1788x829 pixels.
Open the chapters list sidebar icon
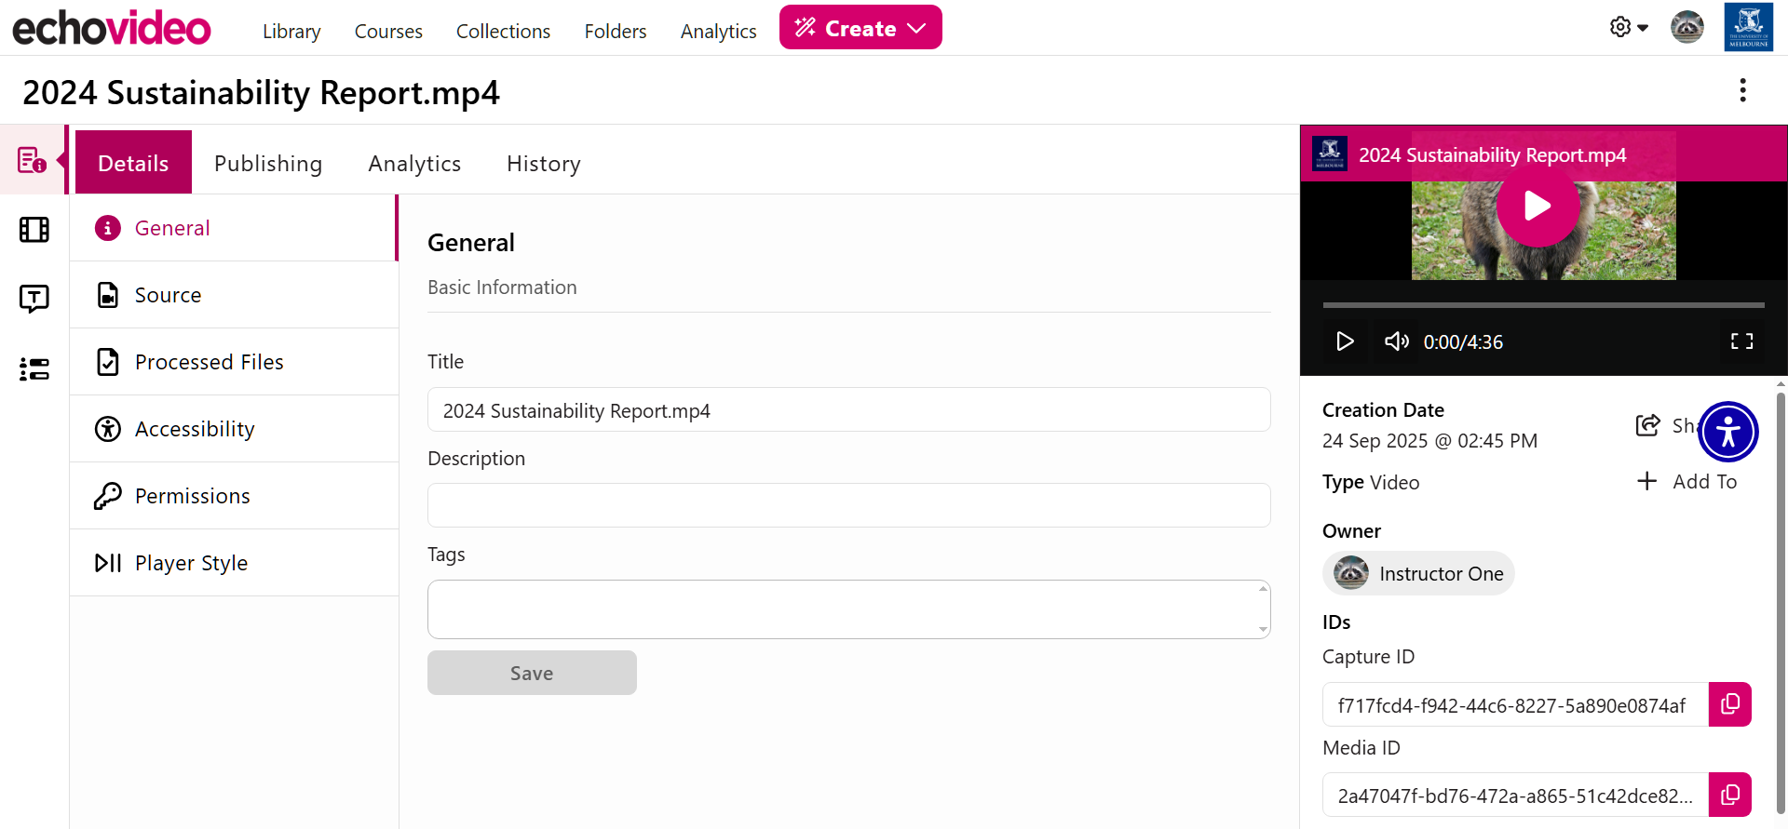click(34, 369)
